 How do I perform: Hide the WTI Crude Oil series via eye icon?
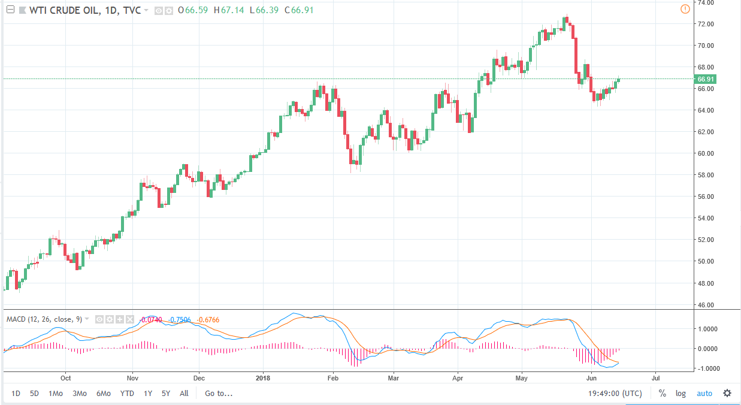[x=158, y=11]
